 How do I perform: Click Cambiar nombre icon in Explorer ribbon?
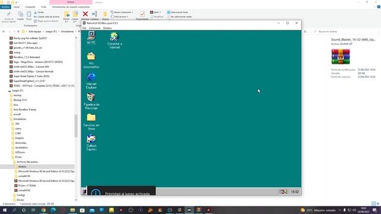(95, 15)
